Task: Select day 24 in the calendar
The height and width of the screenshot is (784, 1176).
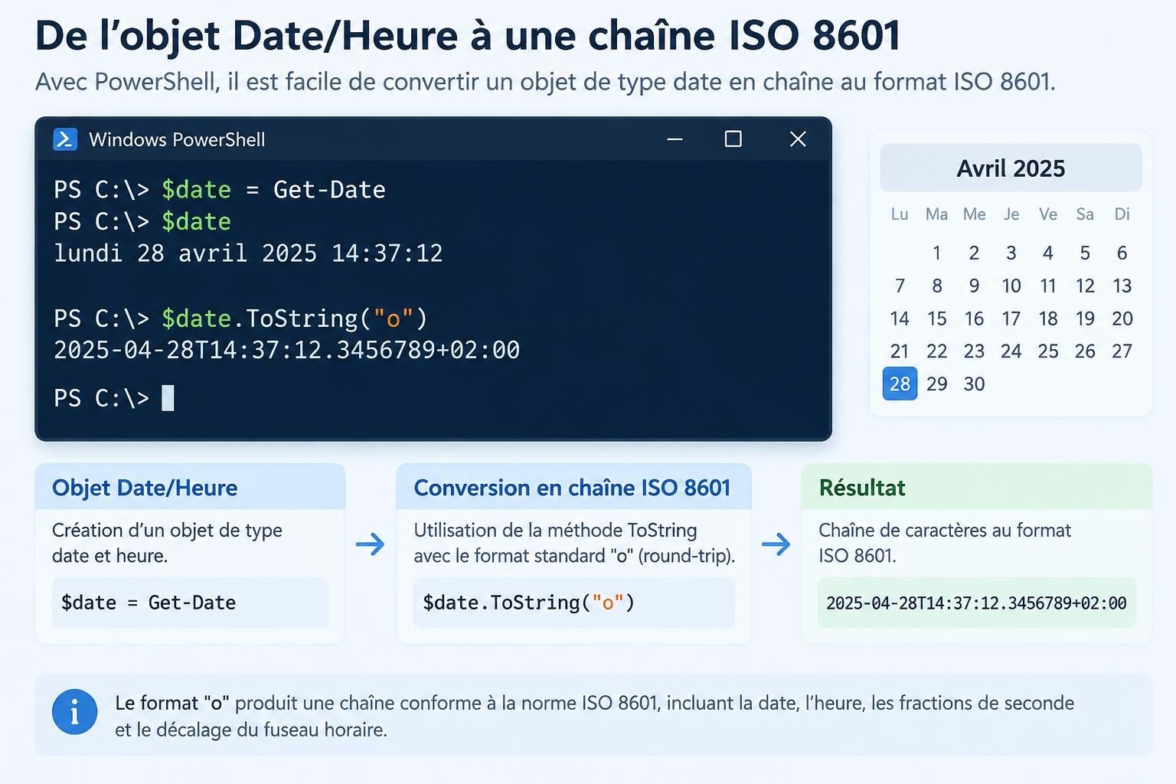Action: tap(1011, 351)
